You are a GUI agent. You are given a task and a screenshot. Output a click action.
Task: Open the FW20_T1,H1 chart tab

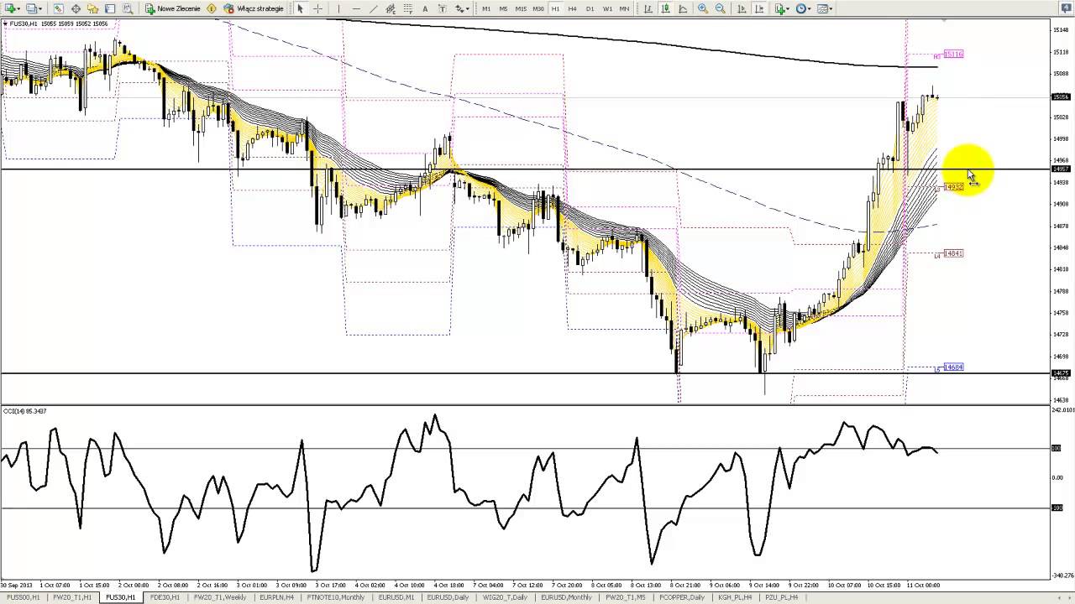[72, 597]
